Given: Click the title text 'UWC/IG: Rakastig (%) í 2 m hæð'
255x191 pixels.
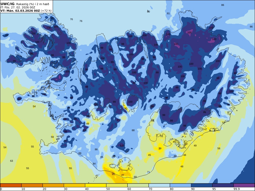Looking at the screenshot, I should click(x=25, y=4).
